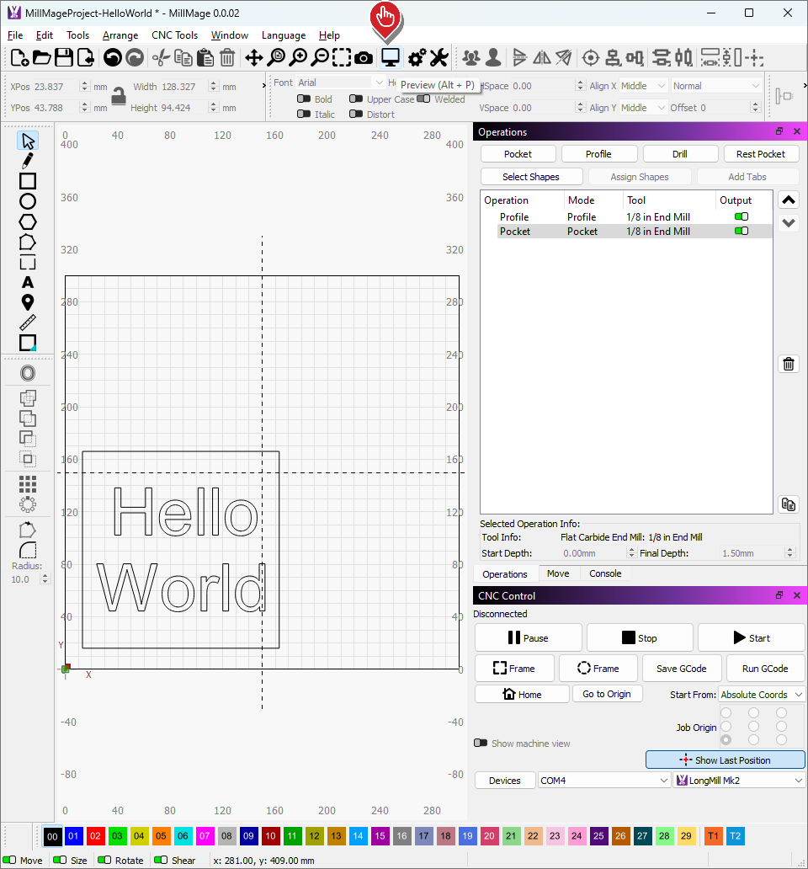Enable the Show machine view toggle
Screen dimensions: 808x869
click(x=481, y=744)
